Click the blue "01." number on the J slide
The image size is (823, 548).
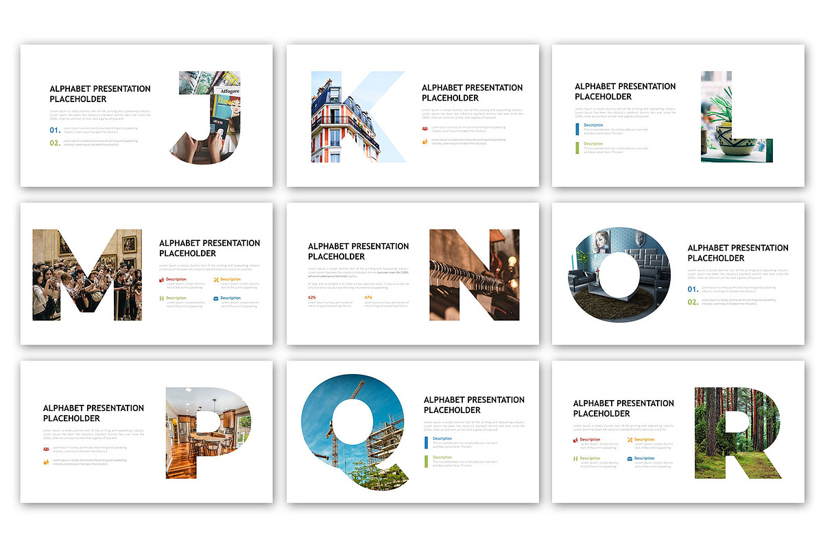point(55,129)
